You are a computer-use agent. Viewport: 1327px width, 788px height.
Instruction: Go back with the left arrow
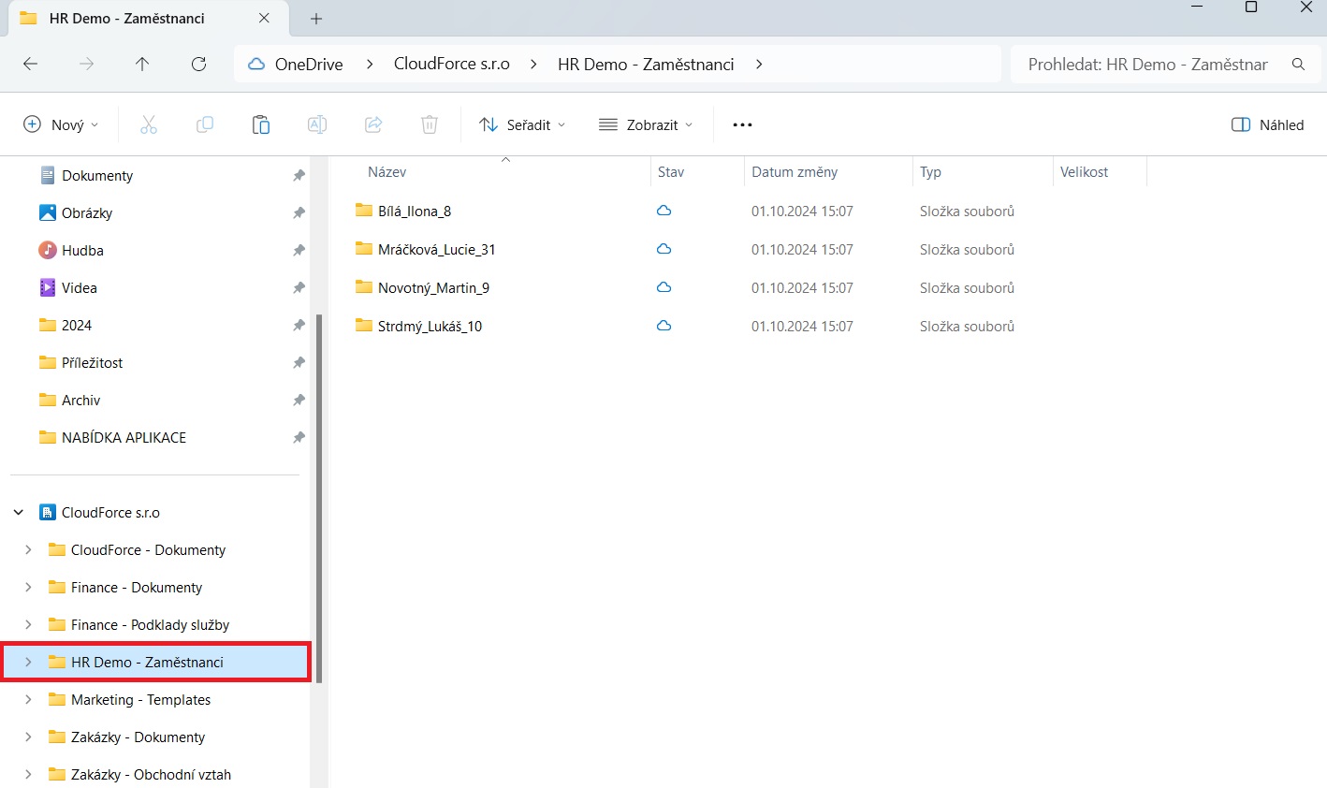coord(30,64)
